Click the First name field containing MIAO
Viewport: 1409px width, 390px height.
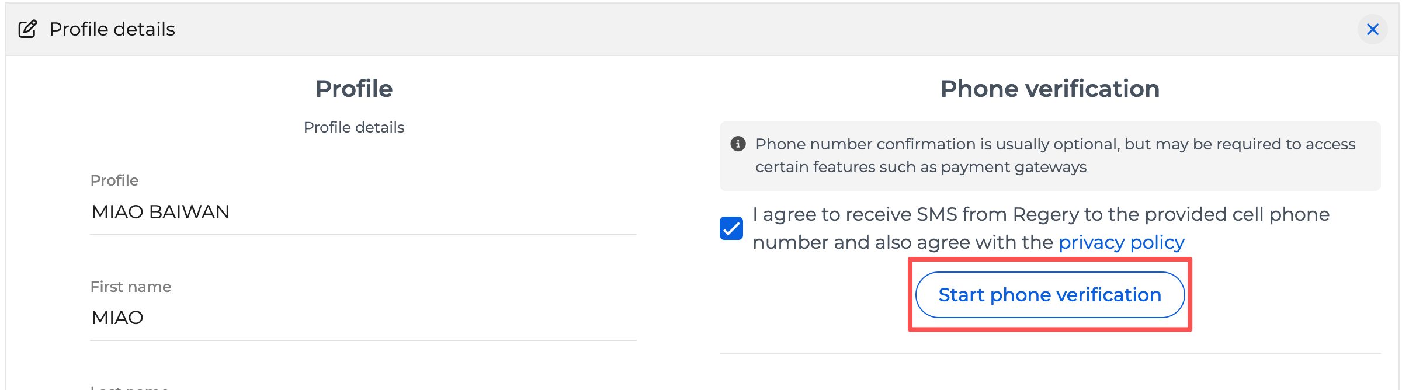point(362,318)
